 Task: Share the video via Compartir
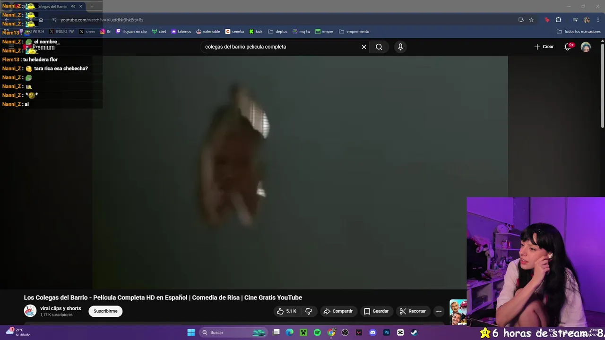click(338, 311)
